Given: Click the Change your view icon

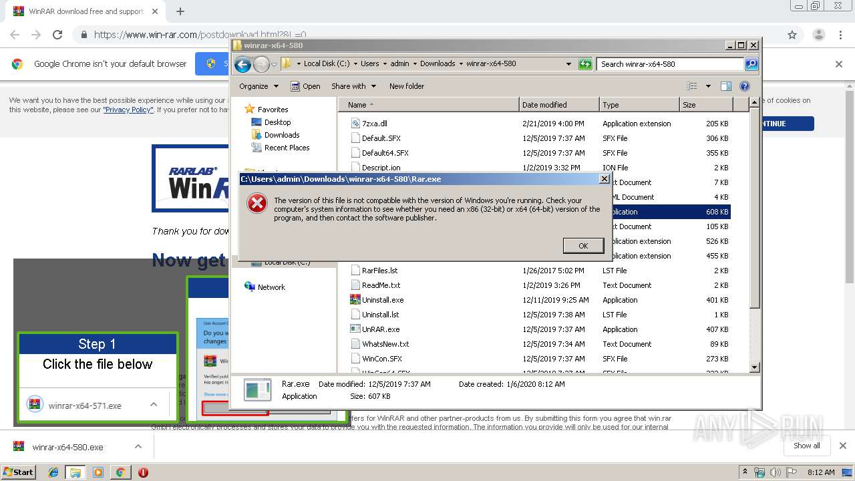Looking at the screenshot, I should [692, 86].
